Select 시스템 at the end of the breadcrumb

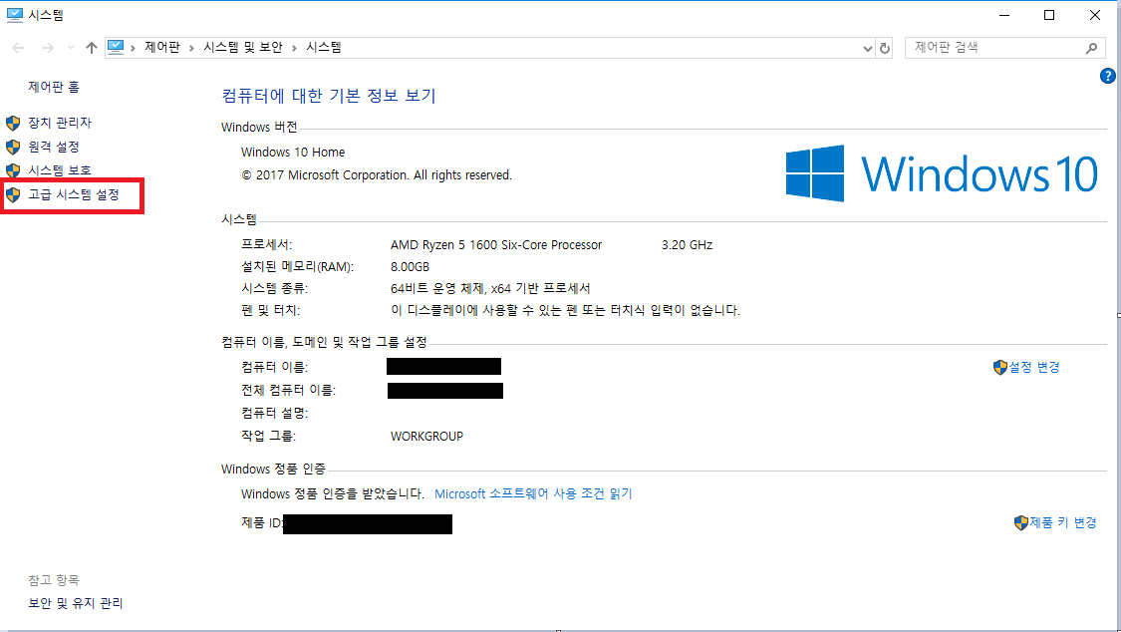324,47
